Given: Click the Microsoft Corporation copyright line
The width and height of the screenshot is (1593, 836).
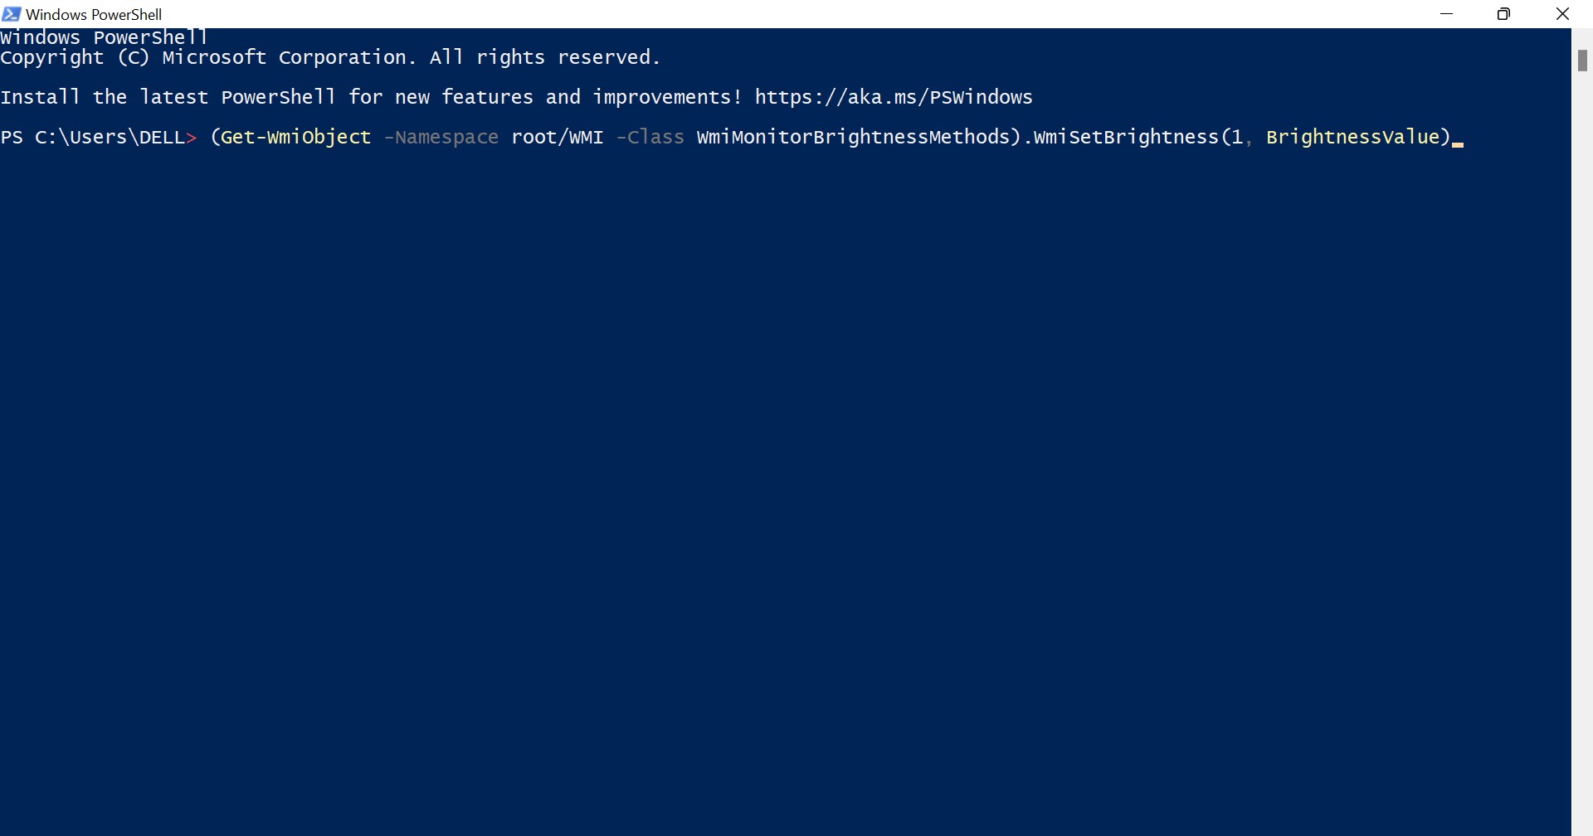Looking at the screenshot, I should (x=330, y=58).
